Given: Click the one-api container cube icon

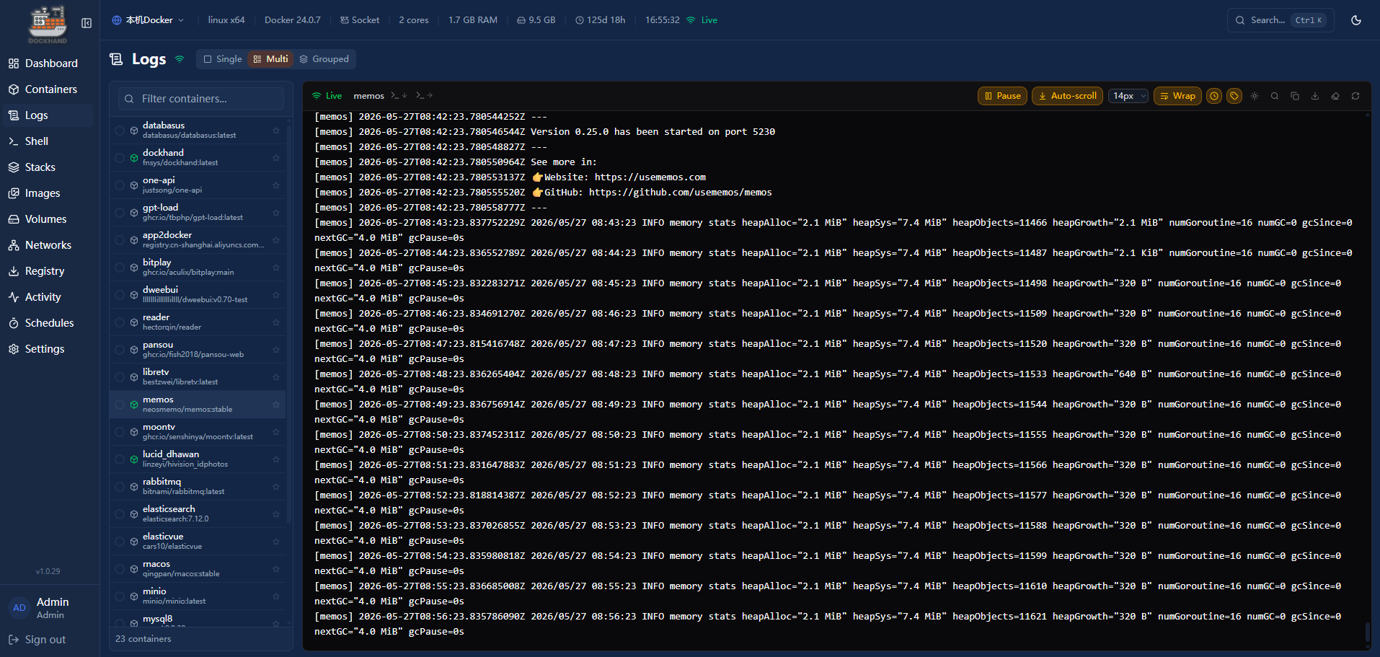Looking at the screenshot, I should 134,185.
